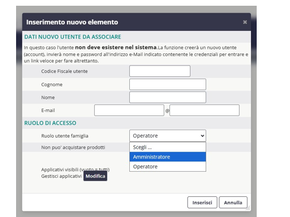The image size is (290, 217).
Task: Focus the Cognome text field
Action: tap(168, 84)
